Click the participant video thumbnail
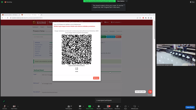This screenshot has height=110, width=196. tap(176, 55)
